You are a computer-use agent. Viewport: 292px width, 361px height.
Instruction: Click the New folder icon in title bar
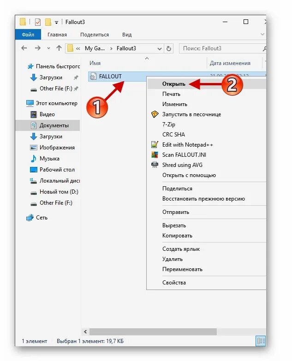click(x=48, y=22)
